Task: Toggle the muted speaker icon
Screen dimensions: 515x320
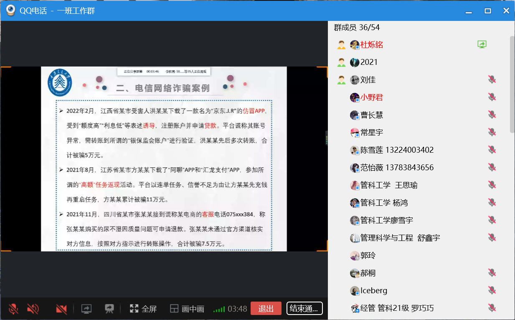Action: 33,309
